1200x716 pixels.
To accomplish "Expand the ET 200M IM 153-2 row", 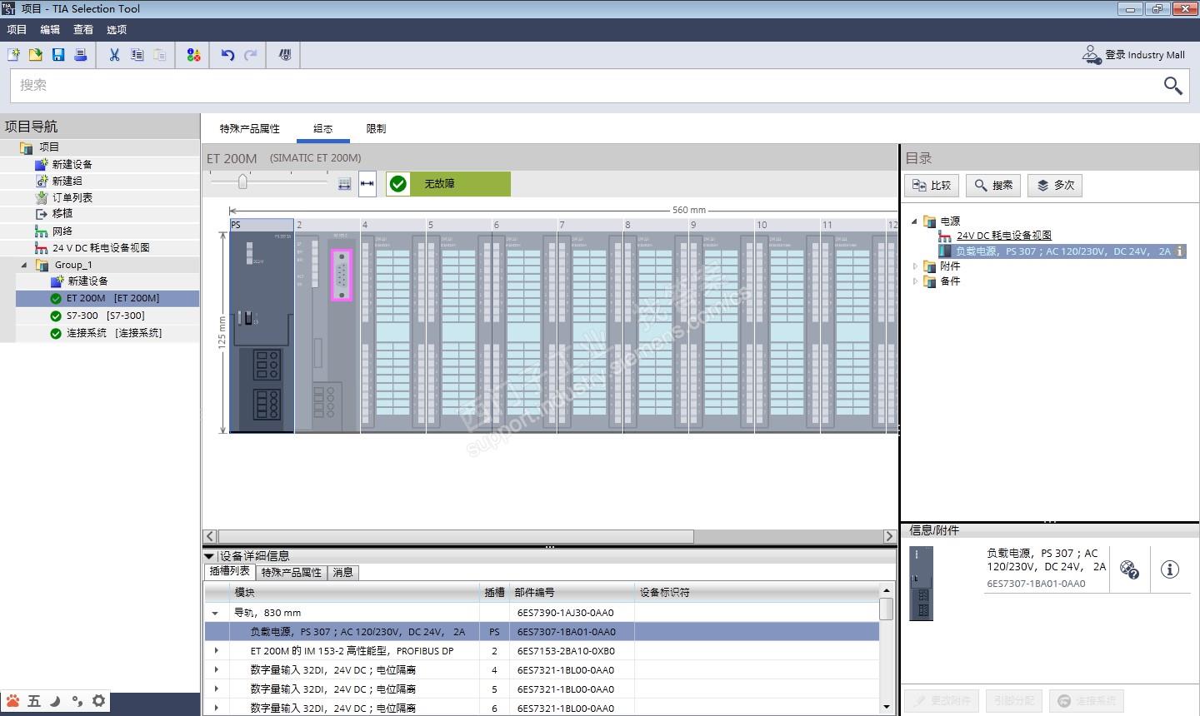I will 216,651.
